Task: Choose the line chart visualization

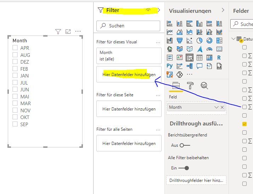Action: (170, 32)
